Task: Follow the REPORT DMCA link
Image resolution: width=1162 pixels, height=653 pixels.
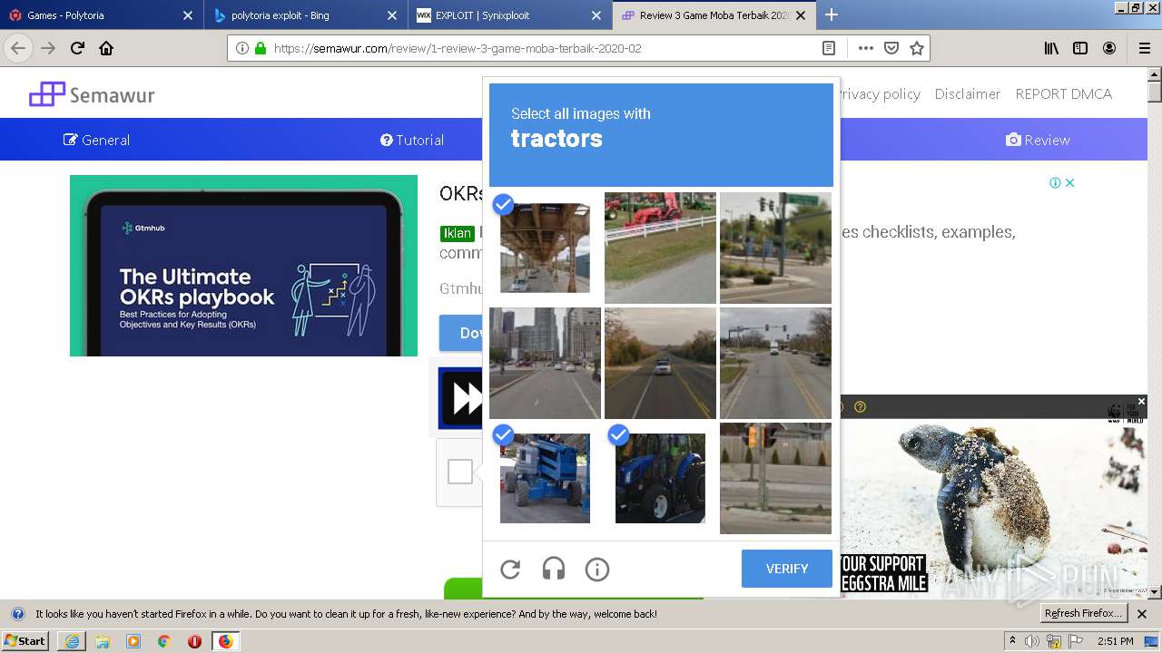Action: (1063, 93)
